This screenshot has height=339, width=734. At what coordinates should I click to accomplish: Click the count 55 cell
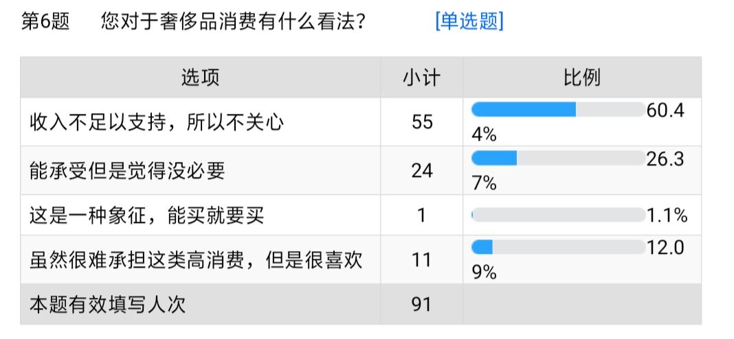(422, 123)
